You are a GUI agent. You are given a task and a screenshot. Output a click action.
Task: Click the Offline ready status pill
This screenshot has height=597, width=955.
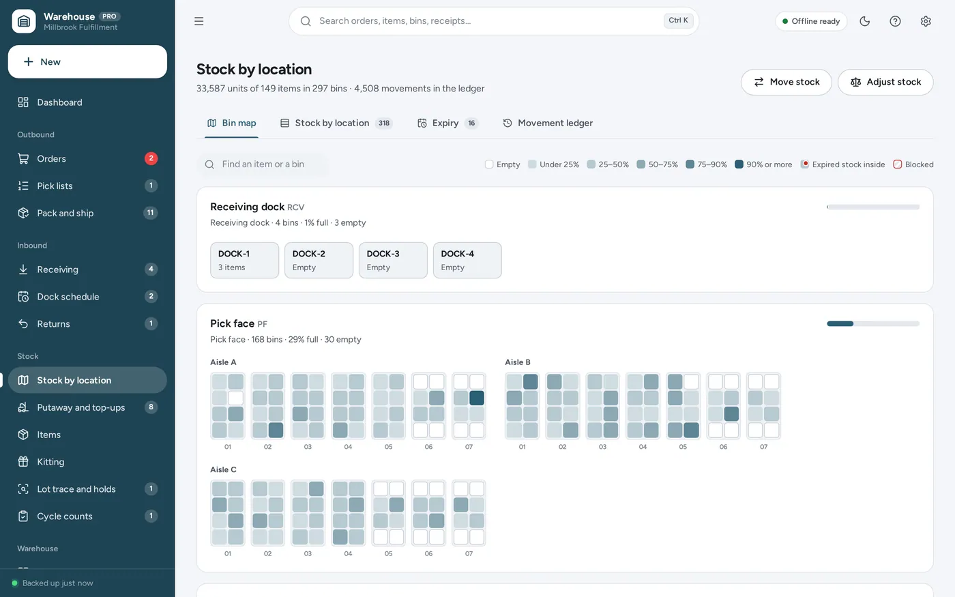coord(811,21)
